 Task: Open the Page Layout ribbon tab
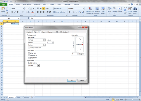[x=27, y=4]
